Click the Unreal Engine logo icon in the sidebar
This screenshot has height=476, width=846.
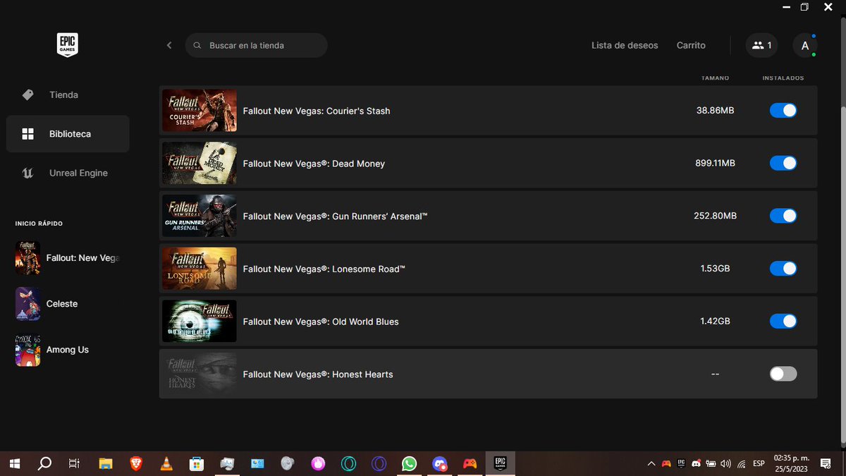tap(27, 173)
